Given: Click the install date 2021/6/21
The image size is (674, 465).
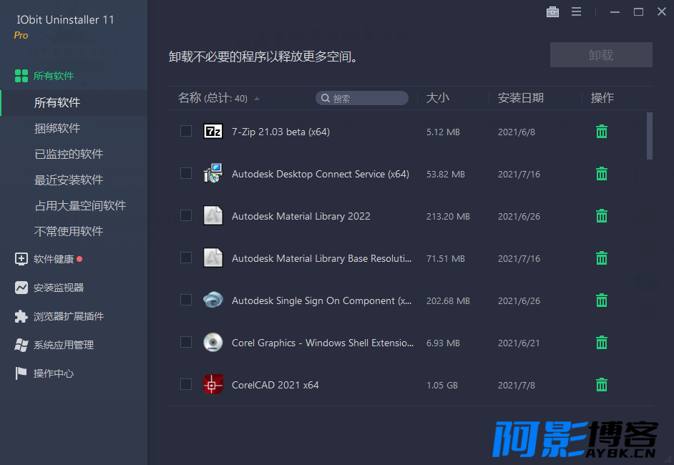Looking at the screenshot, I should (519, 343).
